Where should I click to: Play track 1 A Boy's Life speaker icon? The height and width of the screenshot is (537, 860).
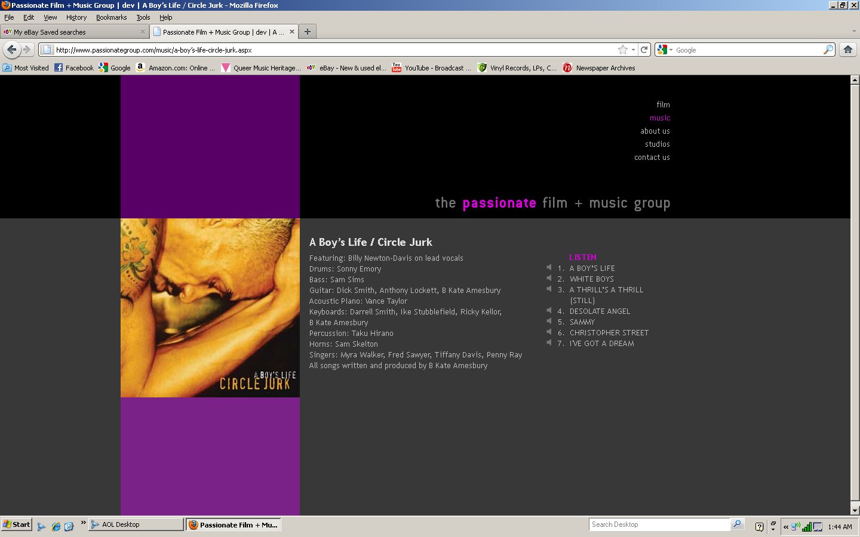tap(549, 268)
